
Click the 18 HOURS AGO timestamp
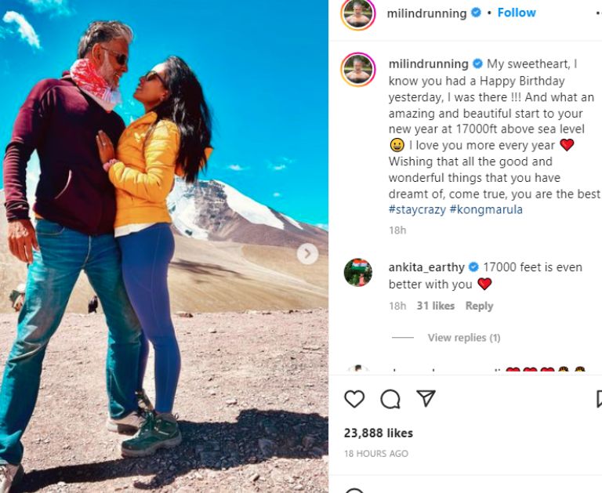(x=376, y=454)
